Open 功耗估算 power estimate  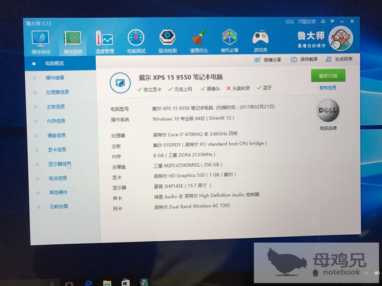(x=59, y=207)
